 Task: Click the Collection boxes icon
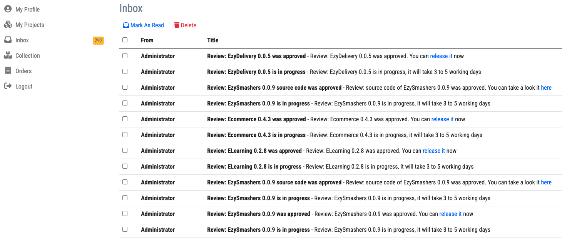pyautogui.click(x=8, y=55)
